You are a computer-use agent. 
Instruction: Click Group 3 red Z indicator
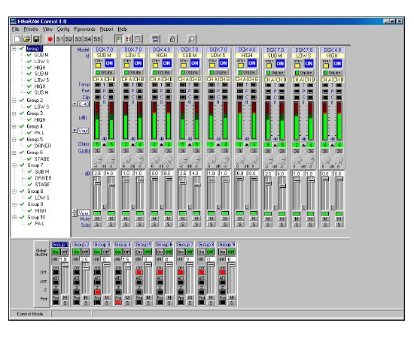[x=97, y=292]
